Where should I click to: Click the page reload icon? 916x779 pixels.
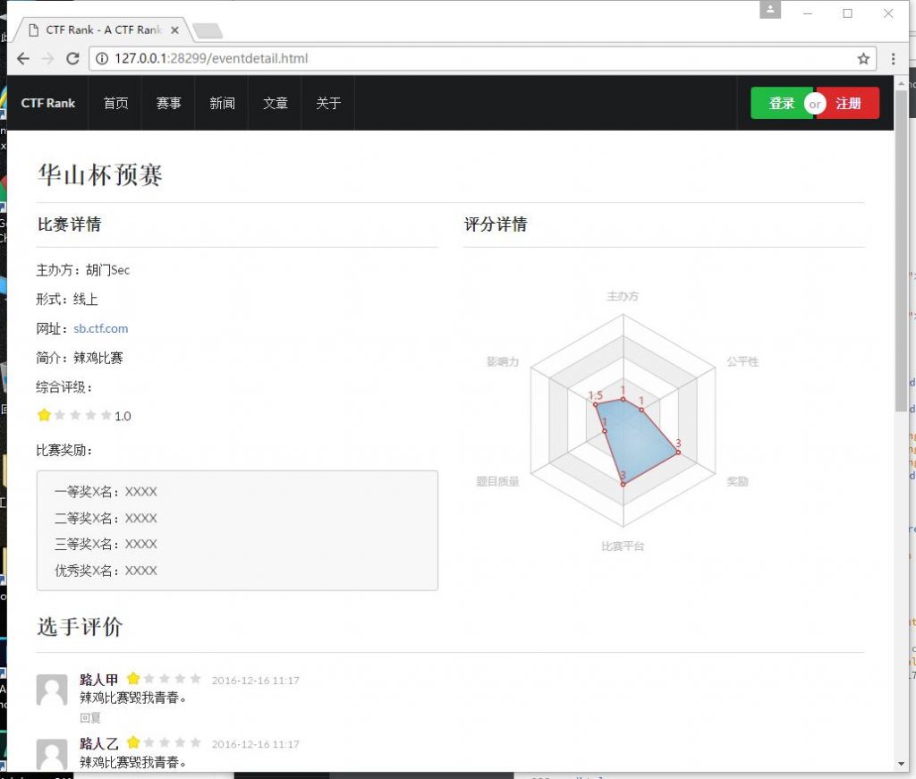tap(73, 59)
